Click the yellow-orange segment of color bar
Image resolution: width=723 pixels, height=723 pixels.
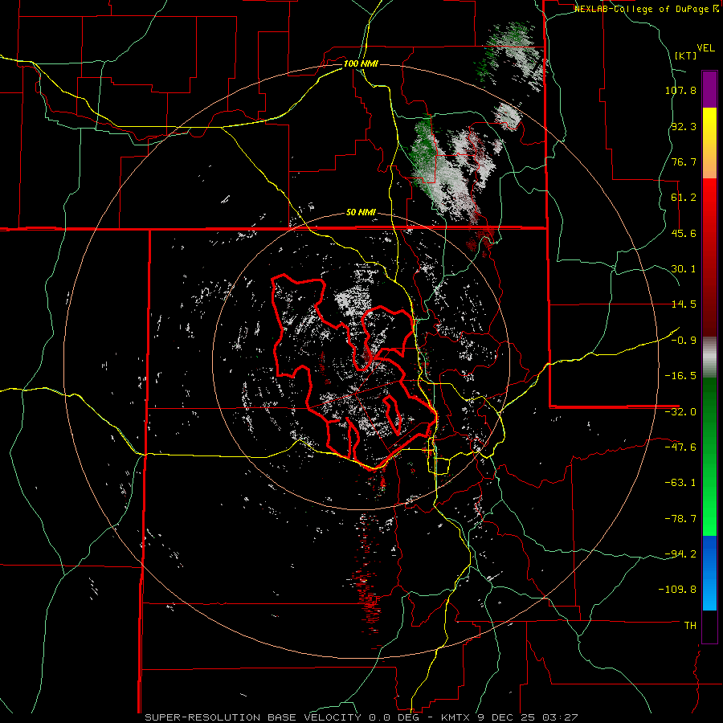tap(709, 143)
